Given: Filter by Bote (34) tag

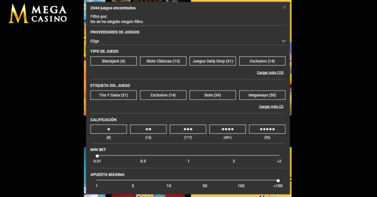Looking at the screenshot, I should point(212,95).
